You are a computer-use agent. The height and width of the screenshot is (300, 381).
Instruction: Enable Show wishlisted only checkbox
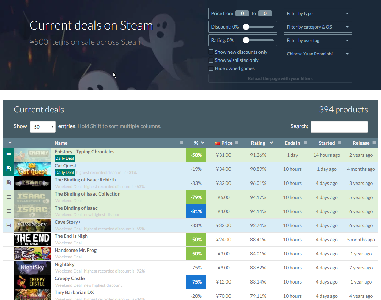point(211,60)
